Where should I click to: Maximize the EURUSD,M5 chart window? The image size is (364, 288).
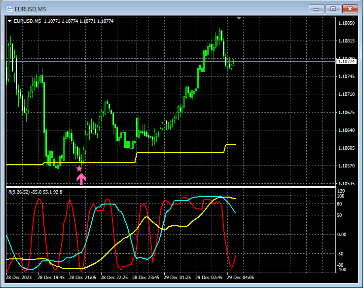tap(333, 9)
